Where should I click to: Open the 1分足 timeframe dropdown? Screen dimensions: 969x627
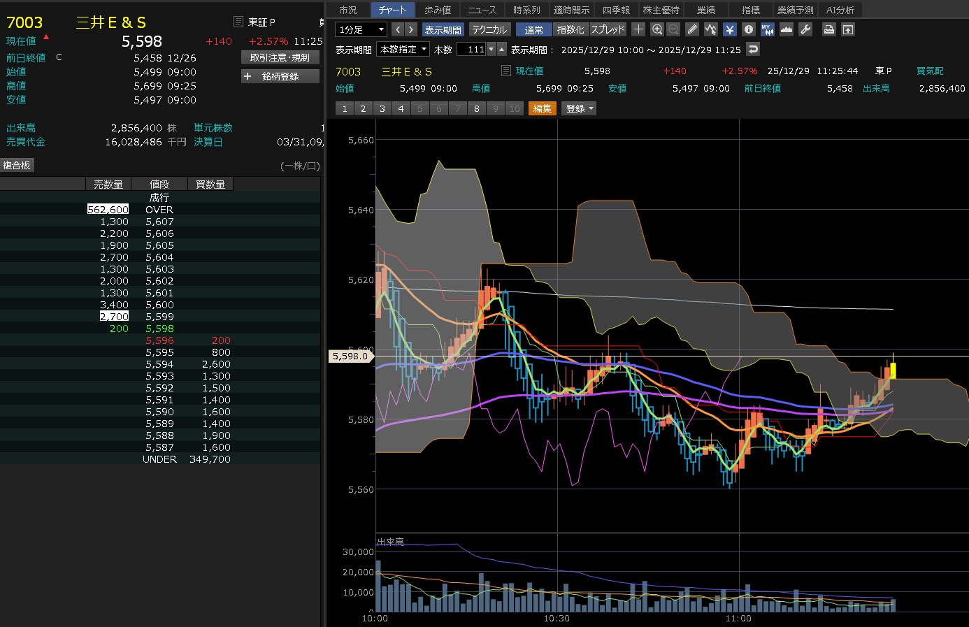click(361, 29)
